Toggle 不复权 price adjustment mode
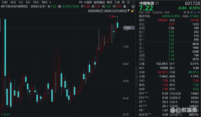 click(x=88, y=2)
